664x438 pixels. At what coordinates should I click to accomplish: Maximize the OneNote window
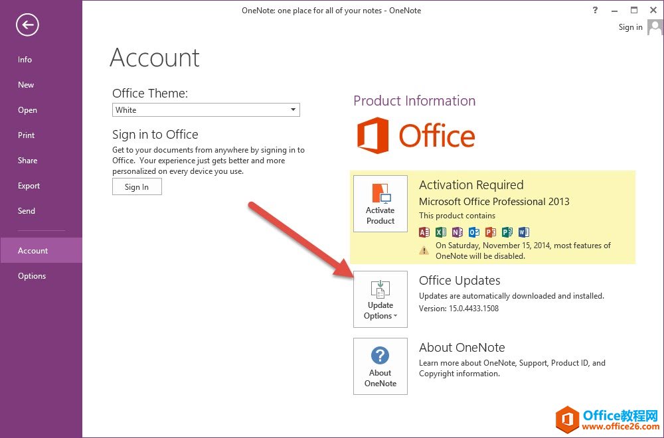pos(634,10)
